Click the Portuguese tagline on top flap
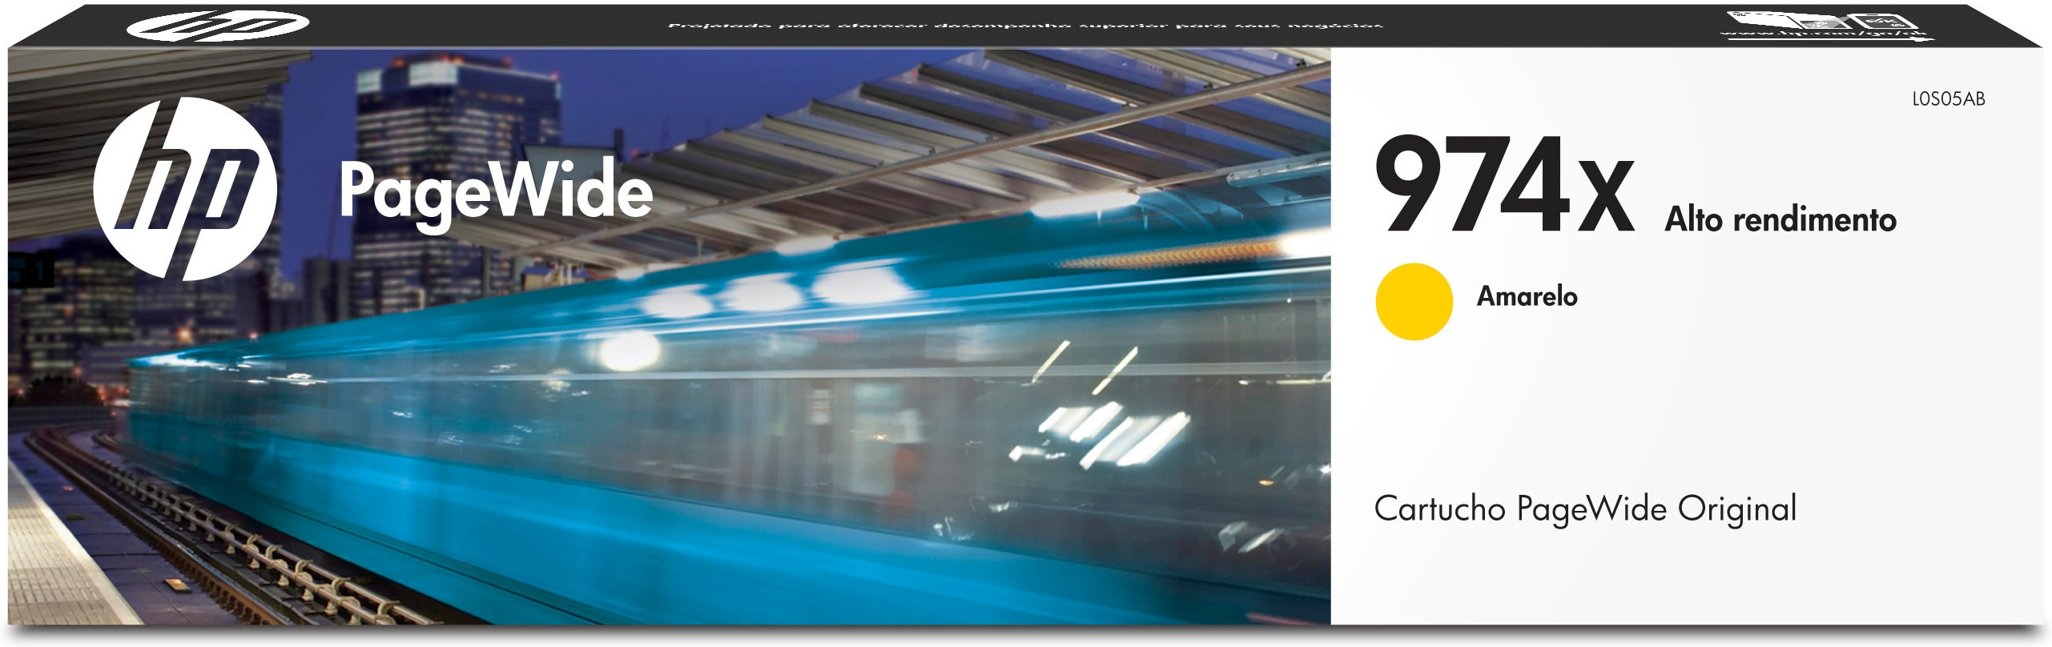The image size is (2052, 647). [1025, 26]
